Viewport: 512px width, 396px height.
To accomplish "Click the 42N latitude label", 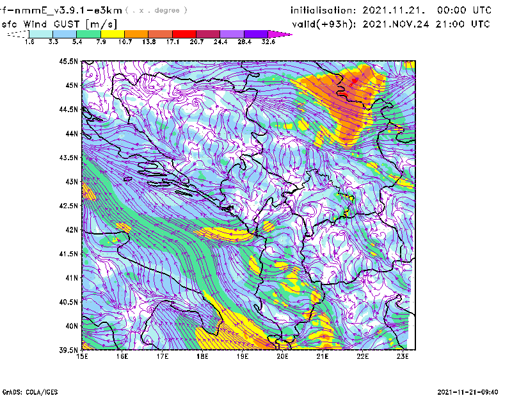I will [72, 230].
